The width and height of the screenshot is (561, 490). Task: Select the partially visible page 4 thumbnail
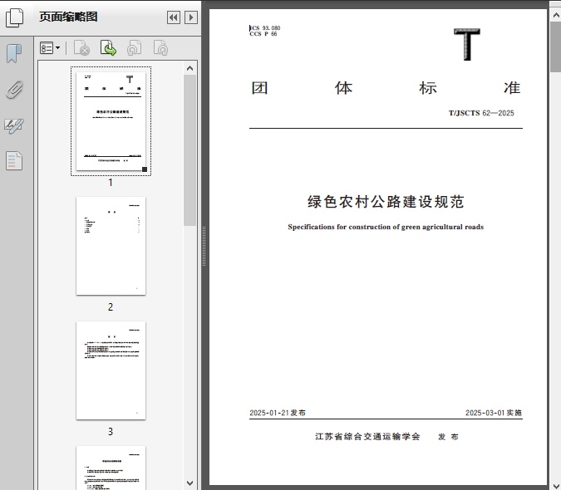111,467
